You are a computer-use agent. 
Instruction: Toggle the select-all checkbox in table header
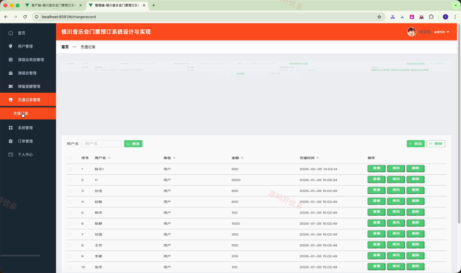pyautogui.click(x=70, y=158)
